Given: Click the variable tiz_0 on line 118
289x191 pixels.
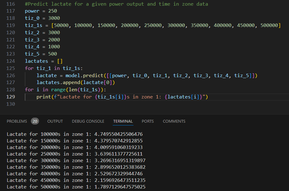Looking at the screenshot, I should click(x=32, y=18).
